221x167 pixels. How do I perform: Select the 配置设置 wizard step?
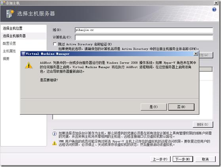tap(9, 44)
